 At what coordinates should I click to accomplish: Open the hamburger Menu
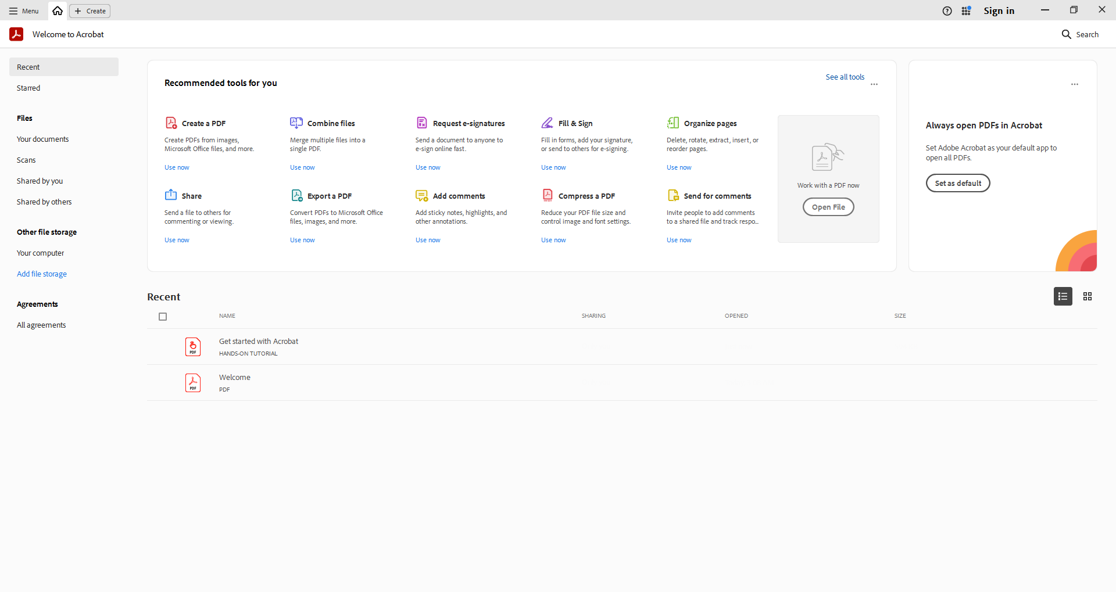pyautogui.click(x=24, y=11)
